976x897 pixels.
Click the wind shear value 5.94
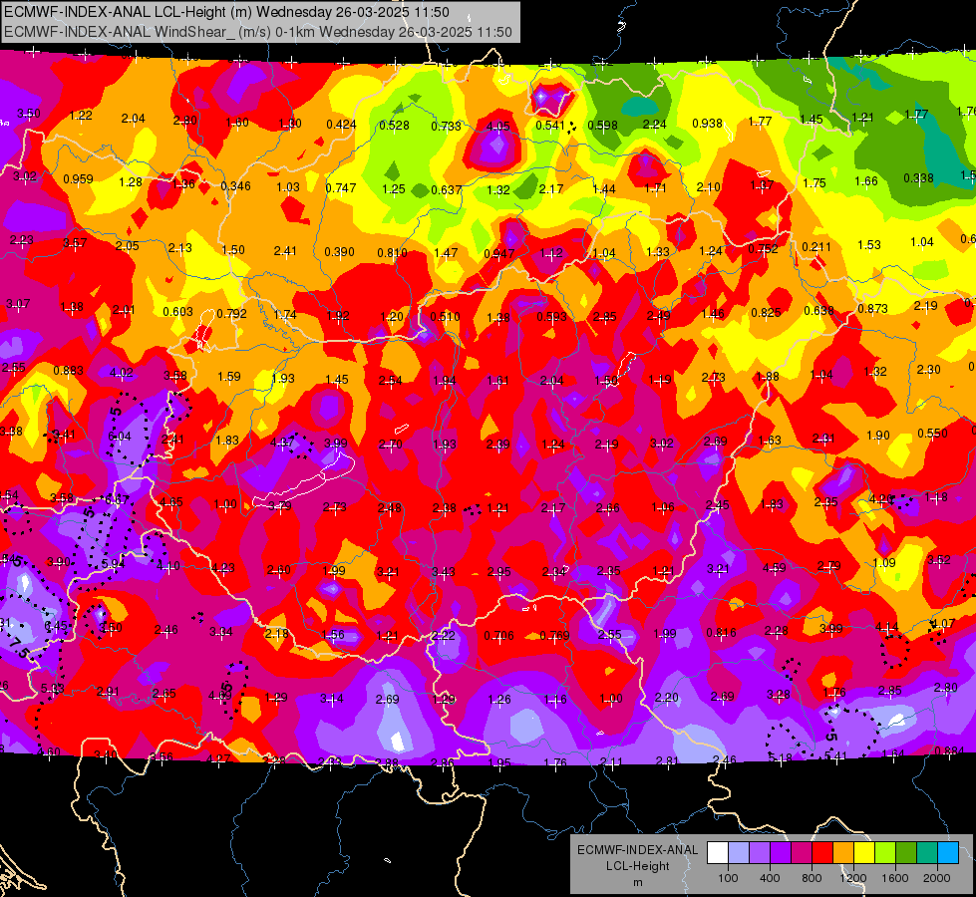tap(114, 564)
